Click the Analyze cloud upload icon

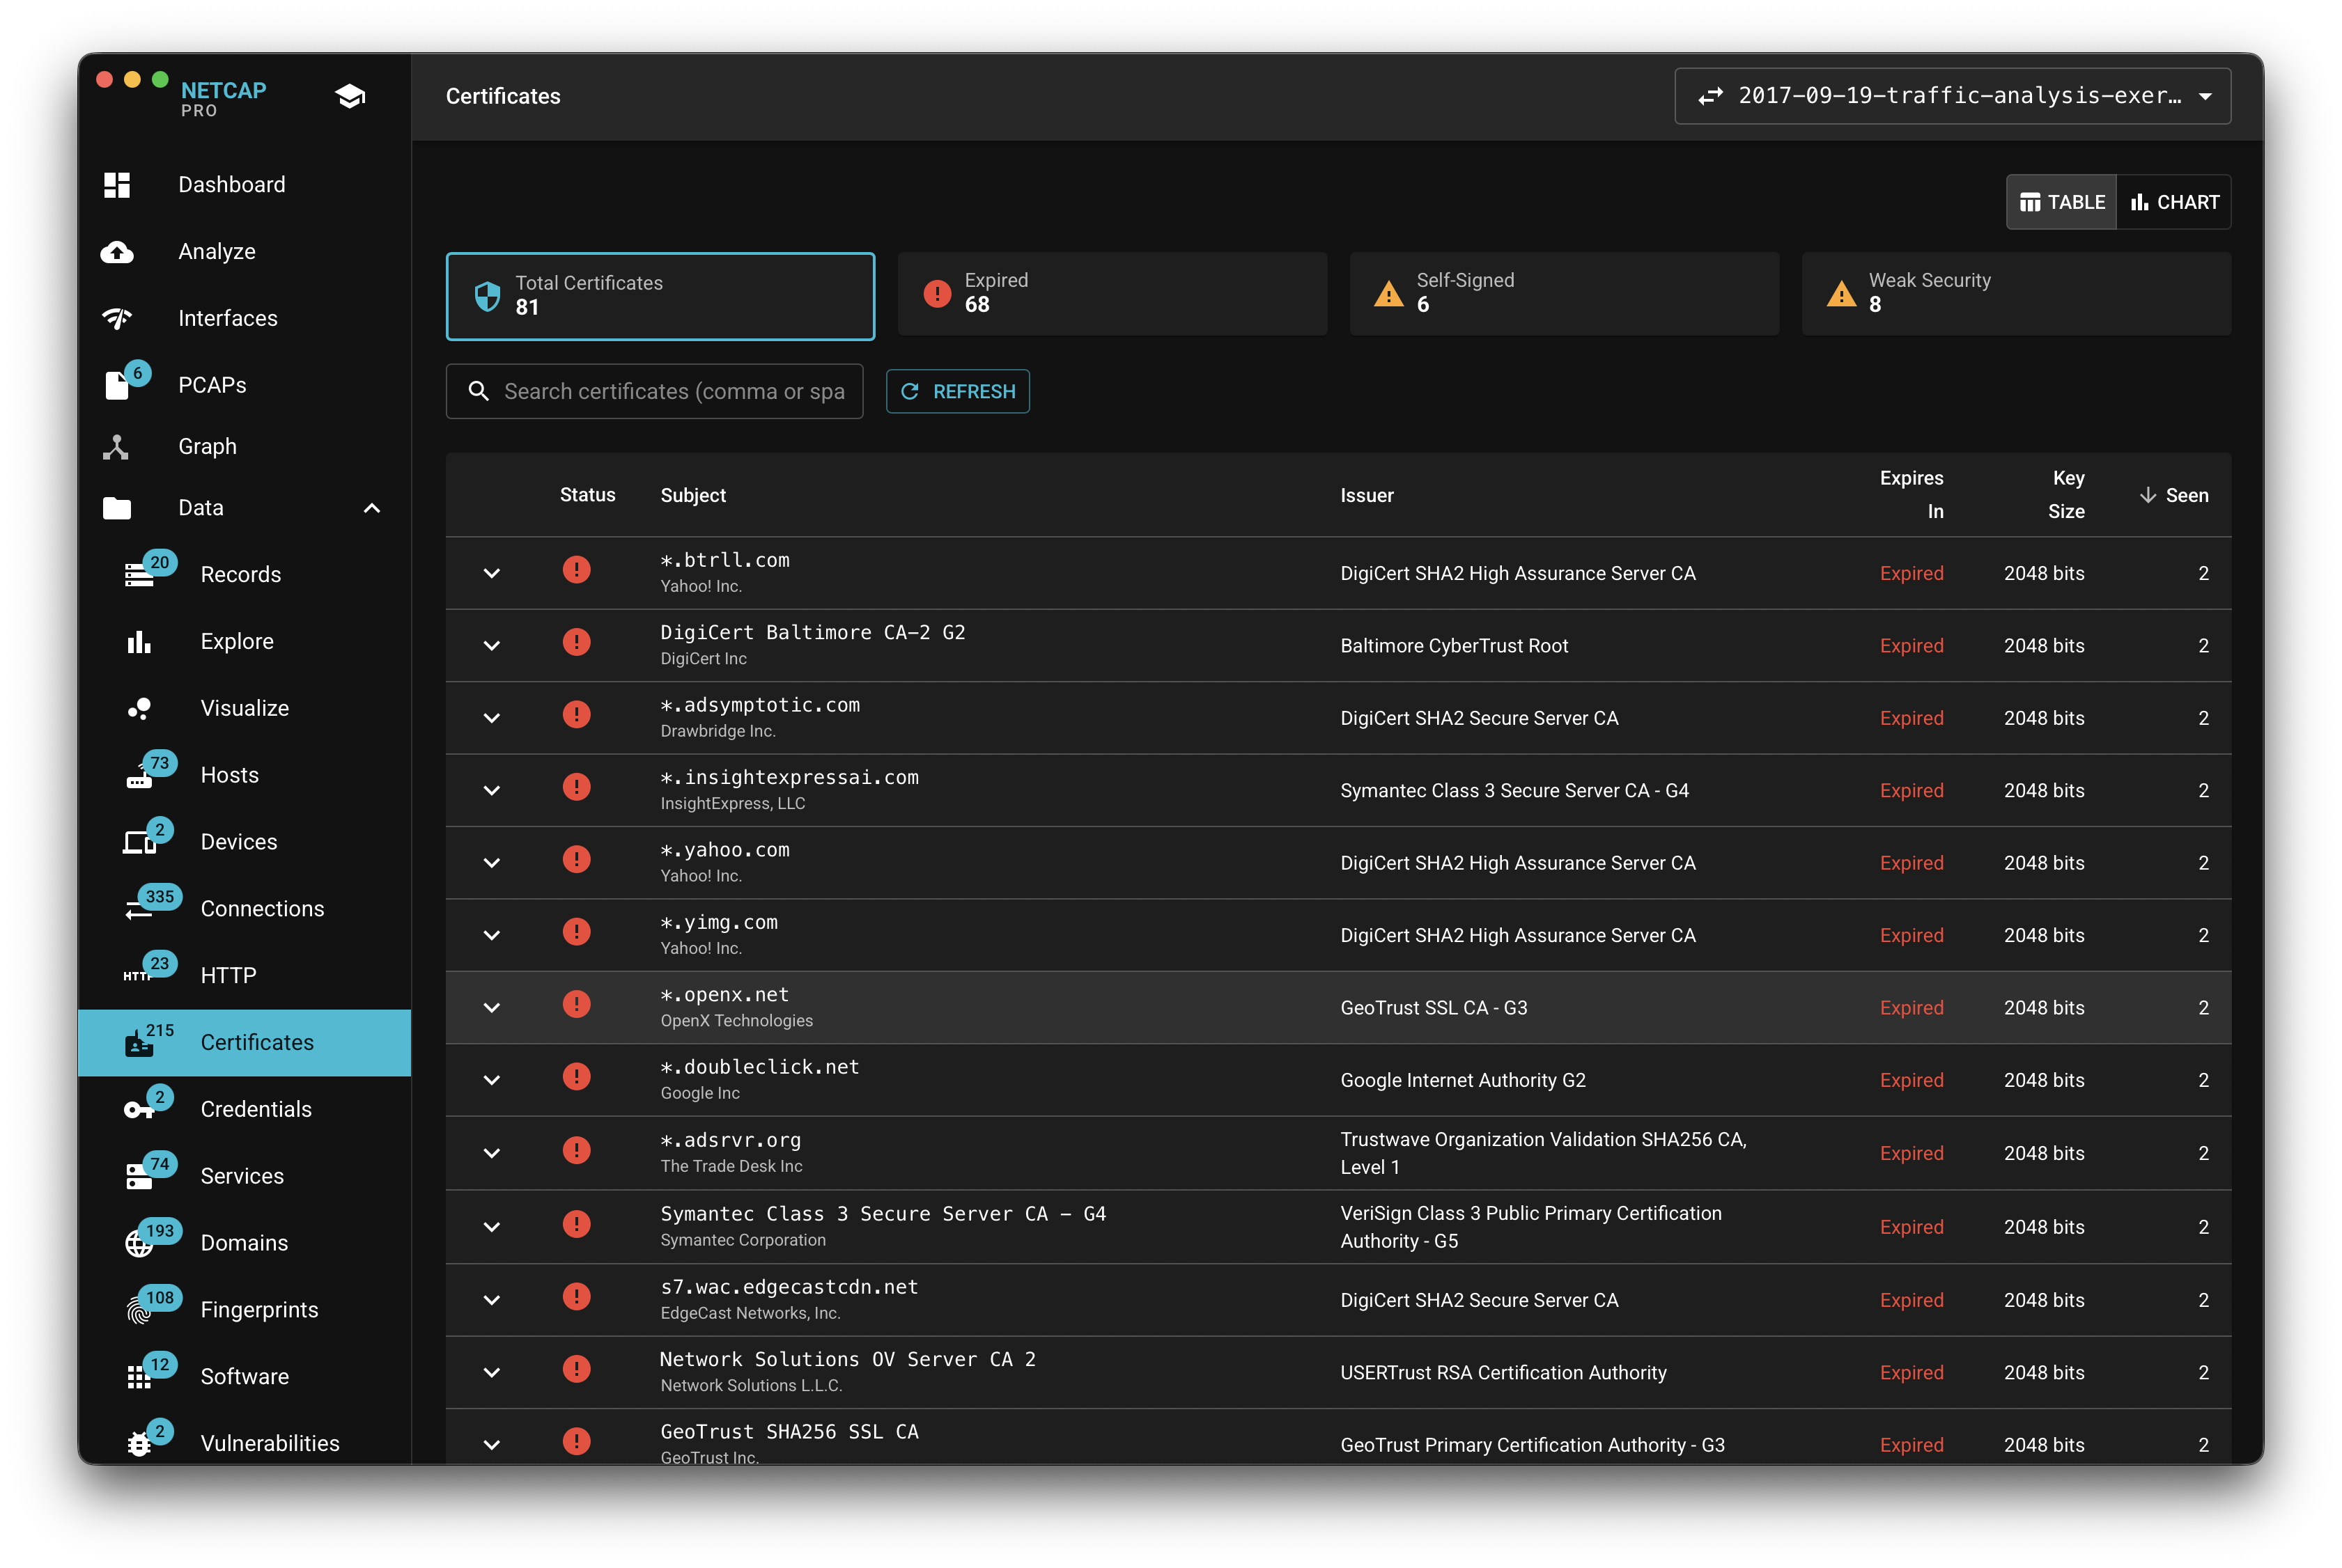click(x=117, y=252)
